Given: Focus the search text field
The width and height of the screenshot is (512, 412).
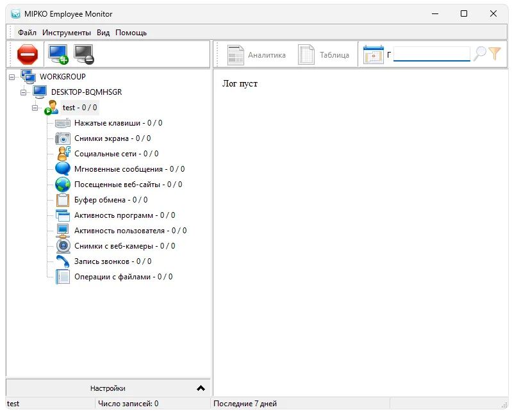Looking at the screenshot, I should click(x=431, y=54).
